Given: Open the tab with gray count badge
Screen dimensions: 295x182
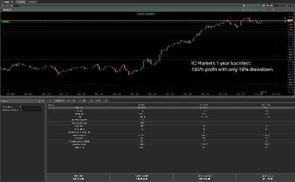Looking at the screenshot, I should tap(82, 101).
